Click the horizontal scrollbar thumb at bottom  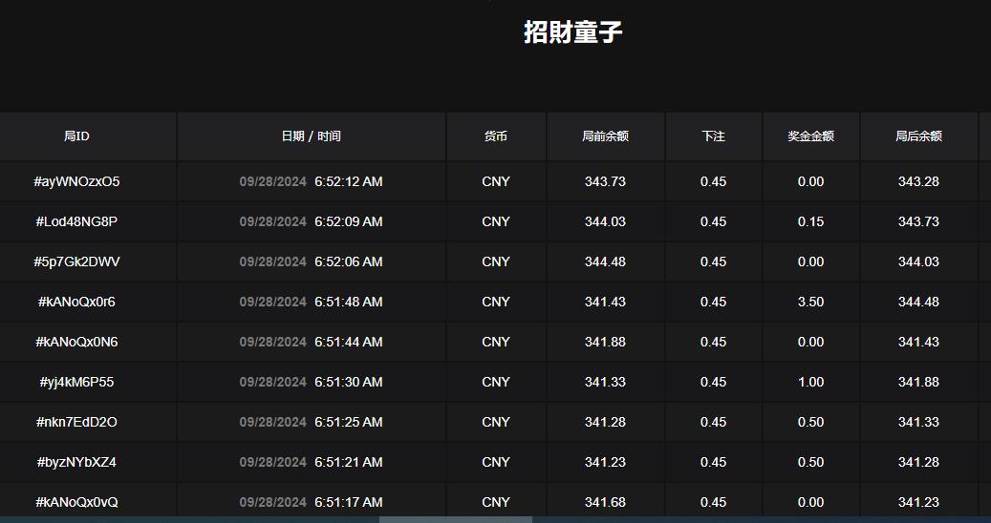(455, 519)
